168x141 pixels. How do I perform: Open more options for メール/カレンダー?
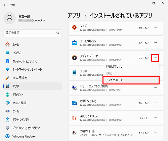[155, 43]
